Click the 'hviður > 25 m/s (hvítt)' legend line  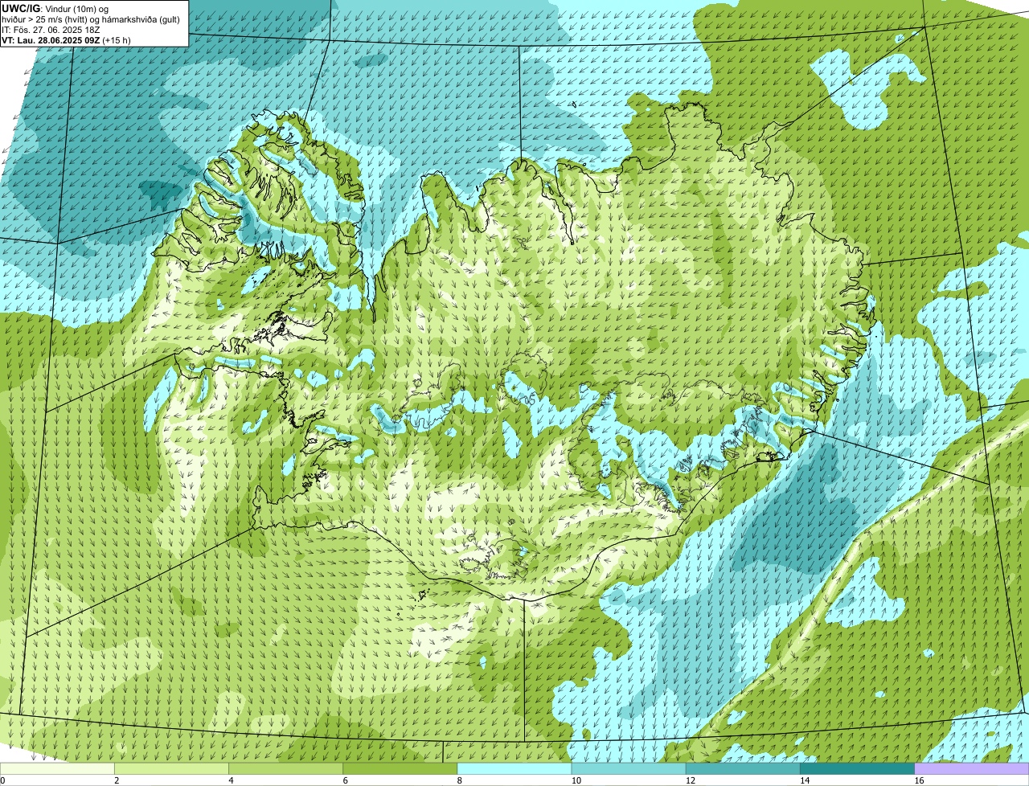[92, 19]
